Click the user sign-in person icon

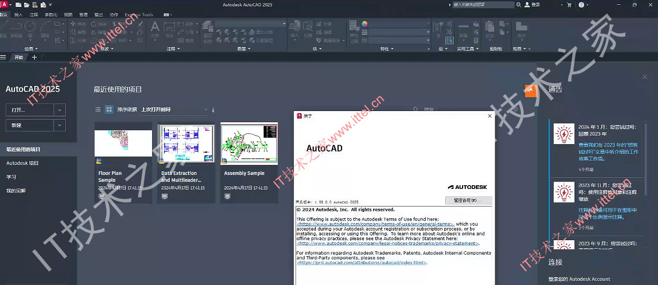pos(527,4)
